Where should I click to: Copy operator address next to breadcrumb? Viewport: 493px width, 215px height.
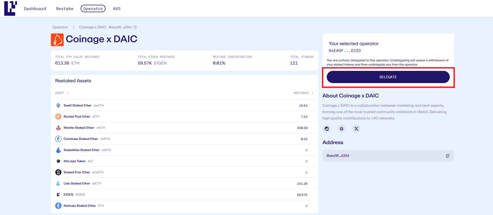click(135, 27)
